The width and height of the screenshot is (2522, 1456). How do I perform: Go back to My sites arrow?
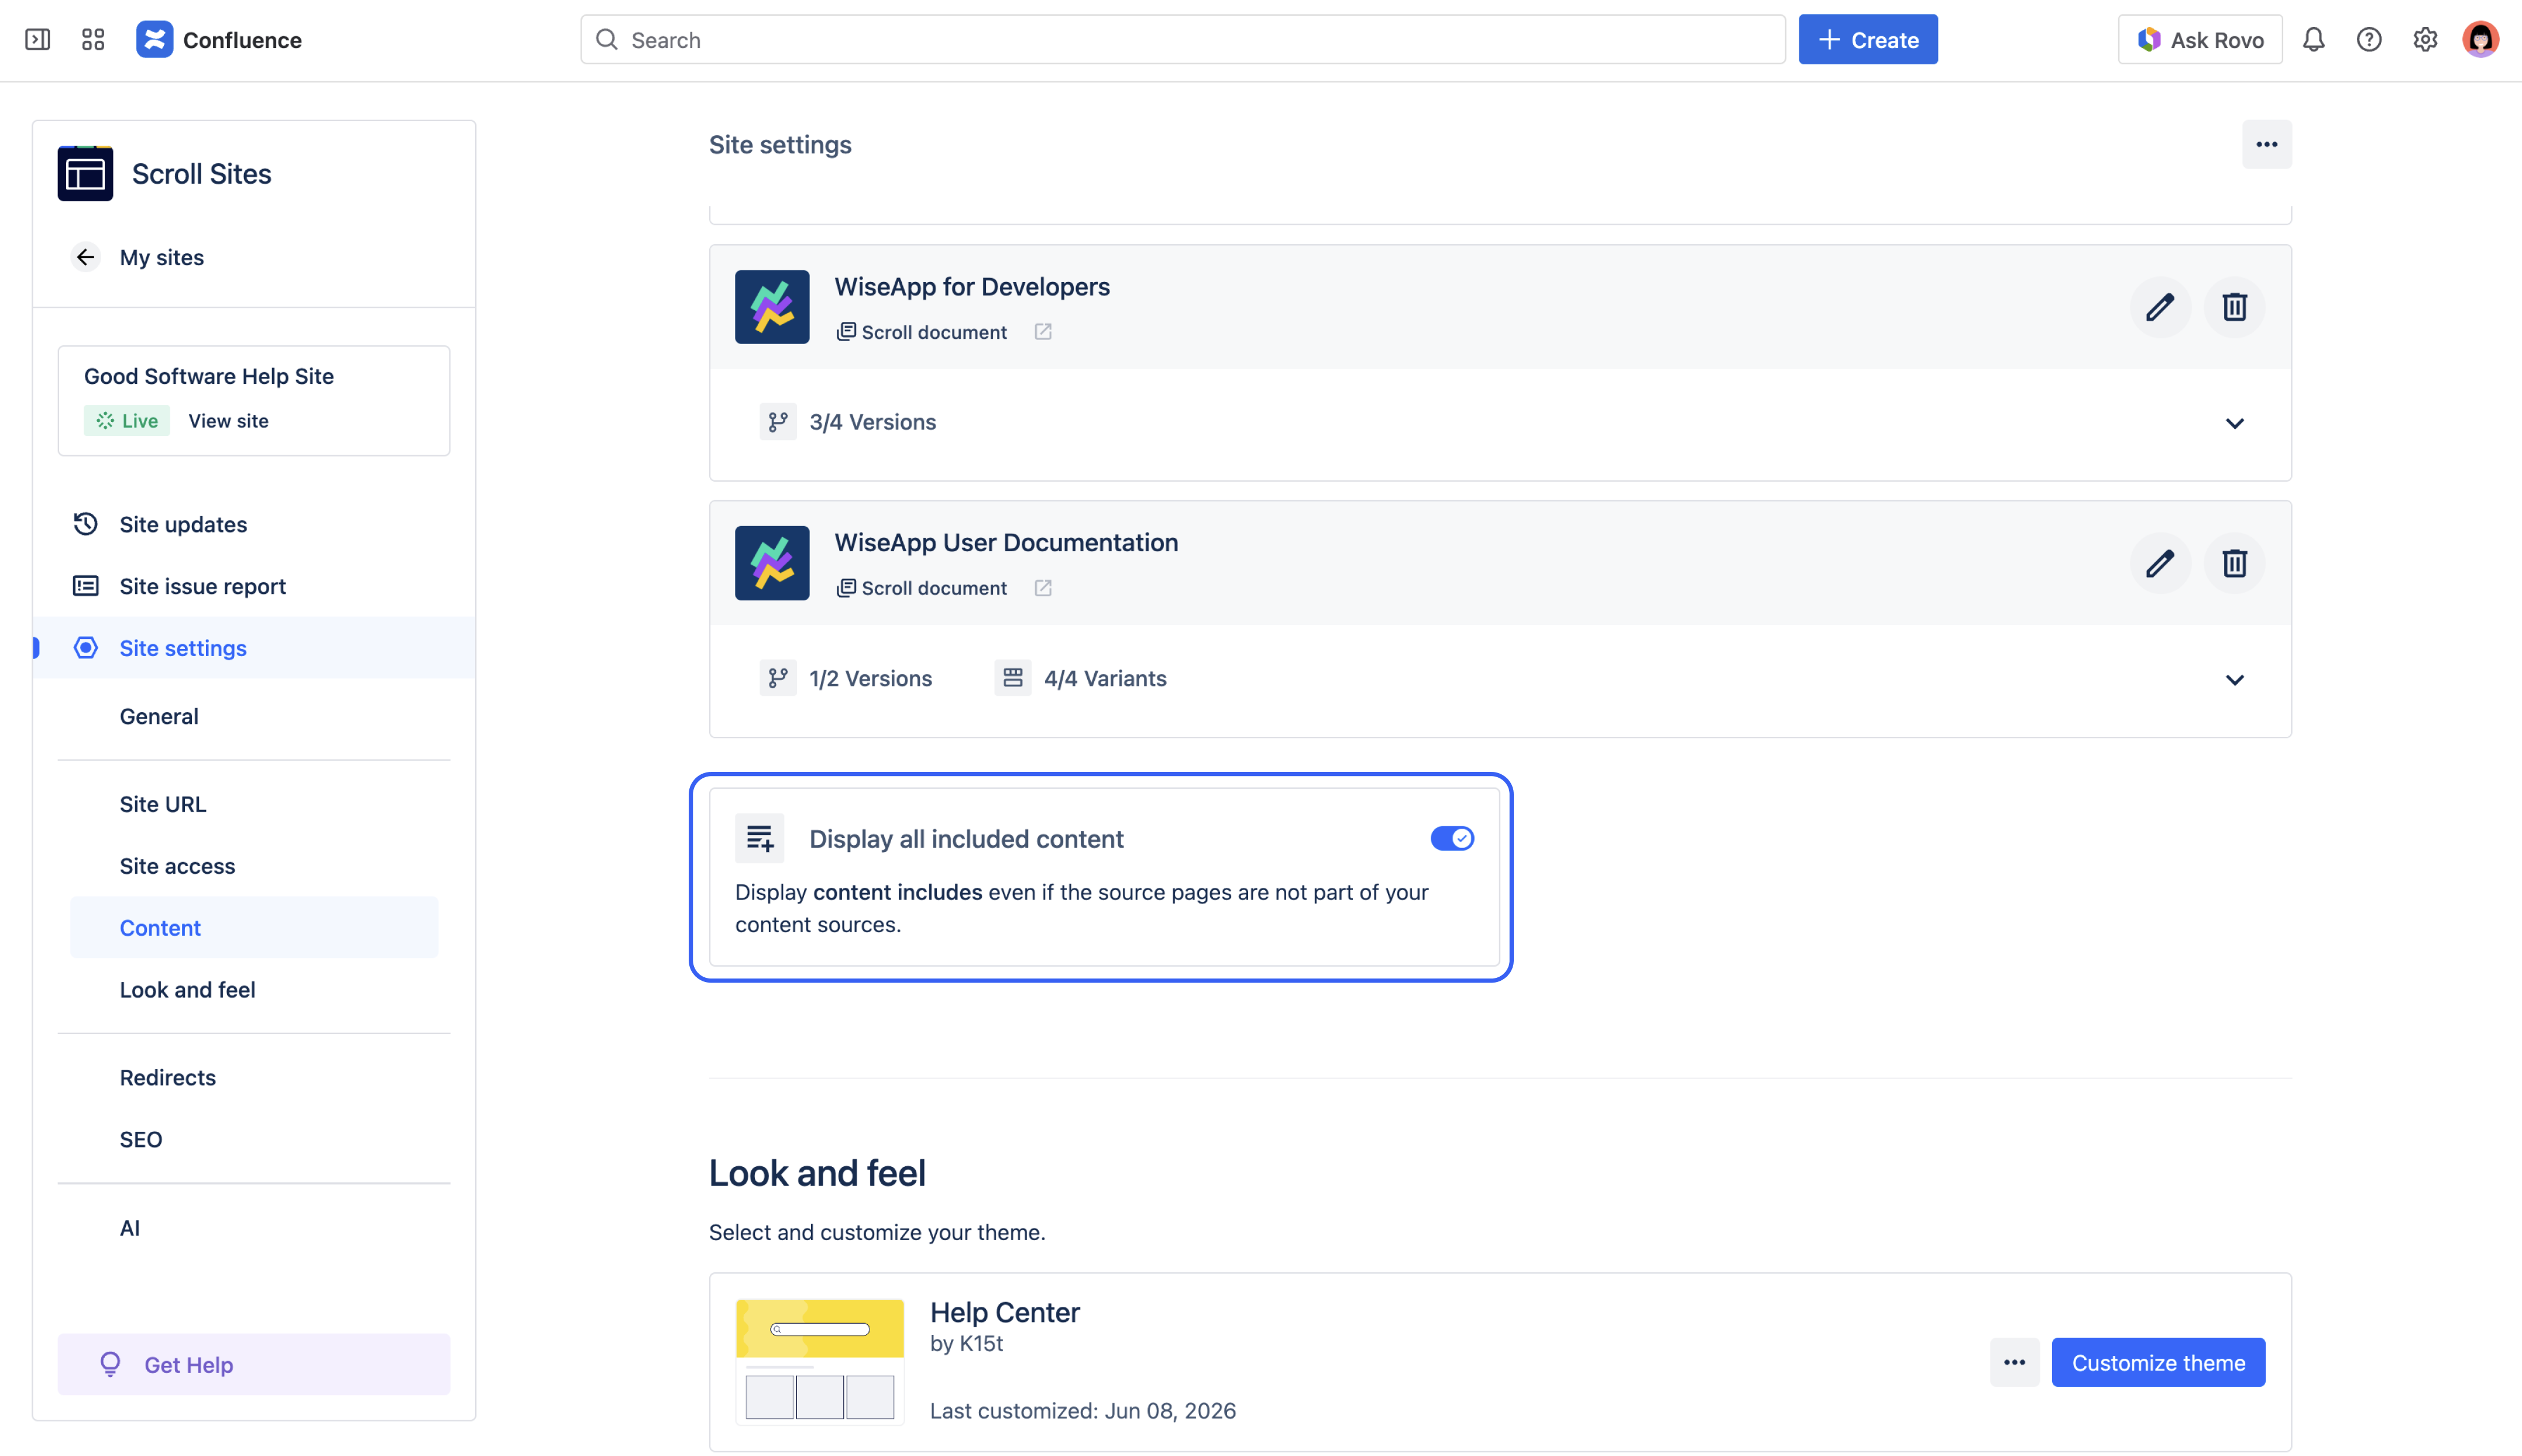(86, 257)
